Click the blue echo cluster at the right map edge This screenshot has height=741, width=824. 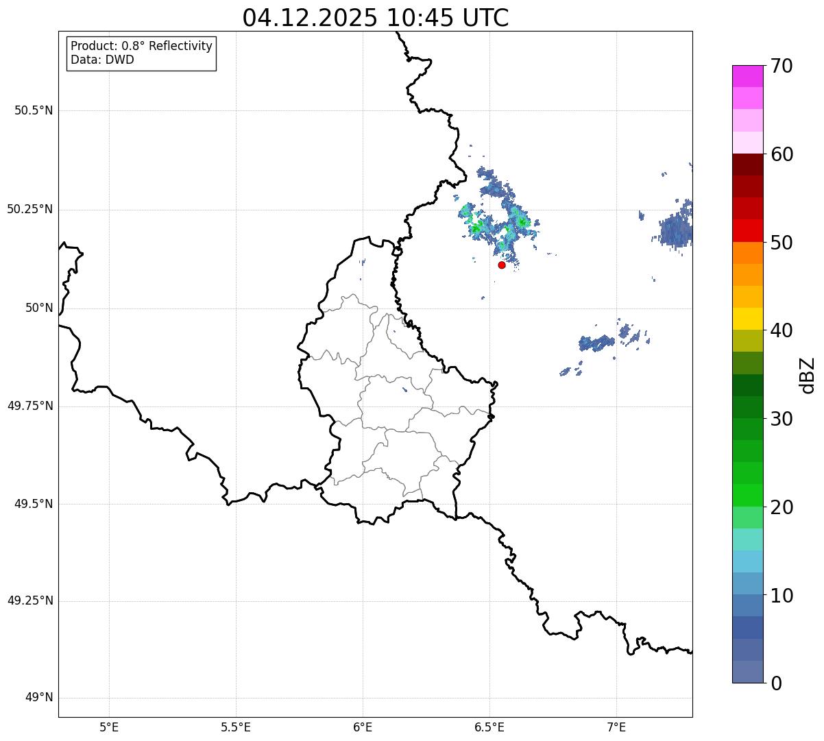pos(677,229)
